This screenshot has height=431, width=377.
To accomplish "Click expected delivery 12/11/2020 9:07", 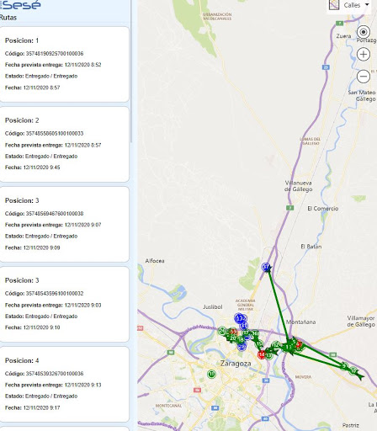I will (82, 225).
